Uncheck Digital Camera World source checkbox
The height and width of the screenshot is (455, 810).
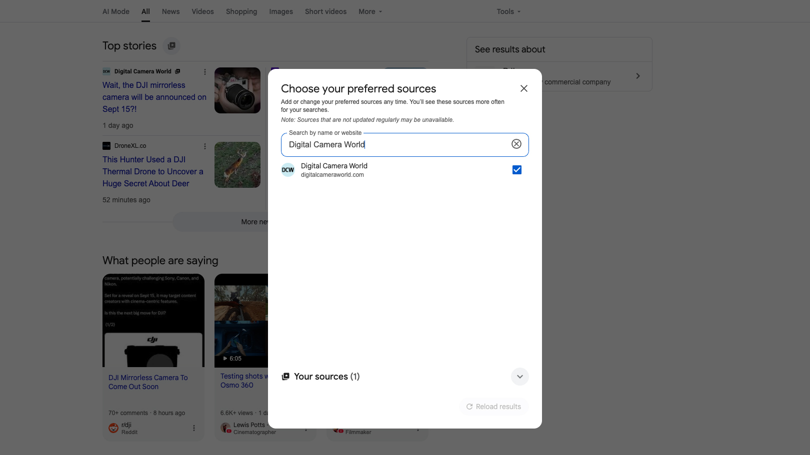tap(517, 170)
